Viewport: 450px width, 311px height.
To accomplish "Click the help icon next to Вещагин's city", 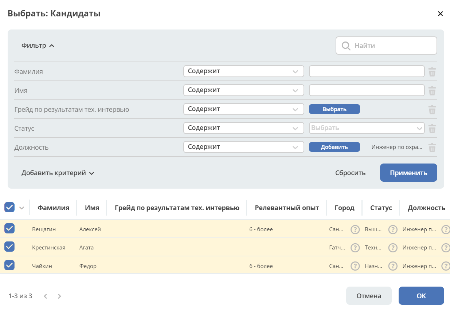I will [x=355, y=229].
